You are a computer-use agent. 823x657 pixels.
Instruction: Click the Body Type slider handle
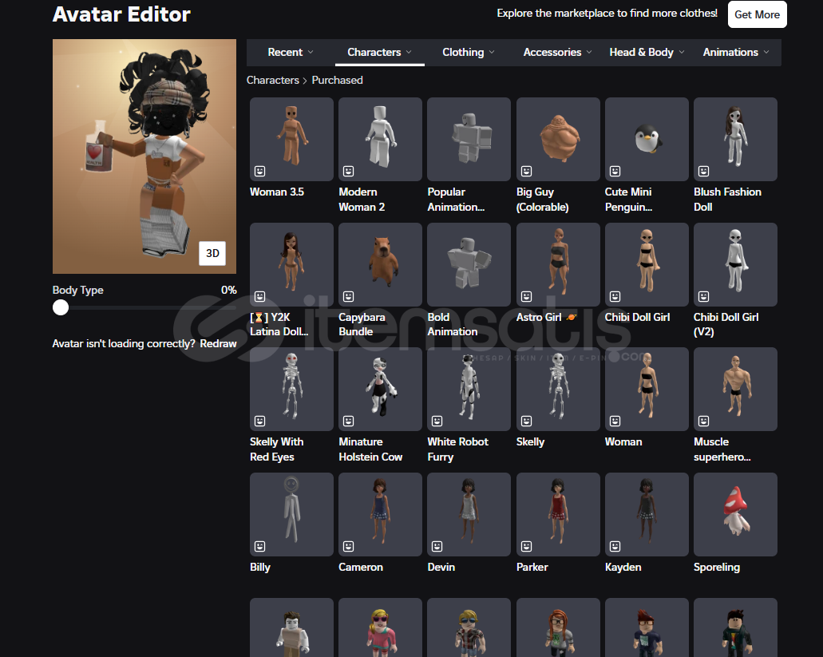coord(61,307)
